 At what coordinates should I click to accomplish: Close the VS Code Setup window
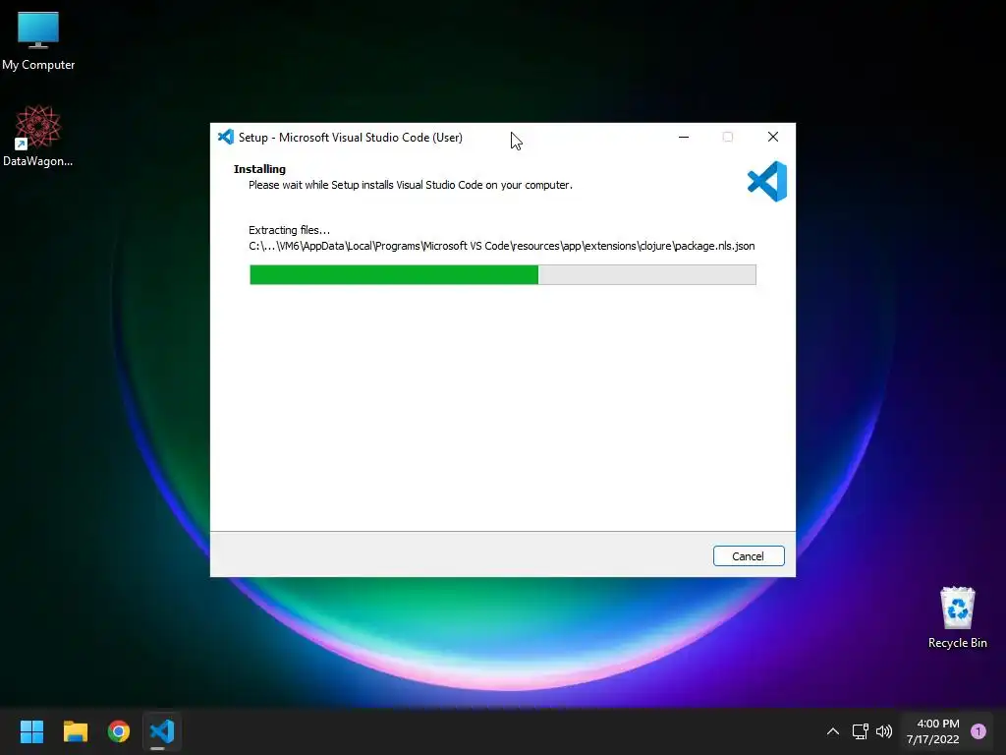point(773,137)
